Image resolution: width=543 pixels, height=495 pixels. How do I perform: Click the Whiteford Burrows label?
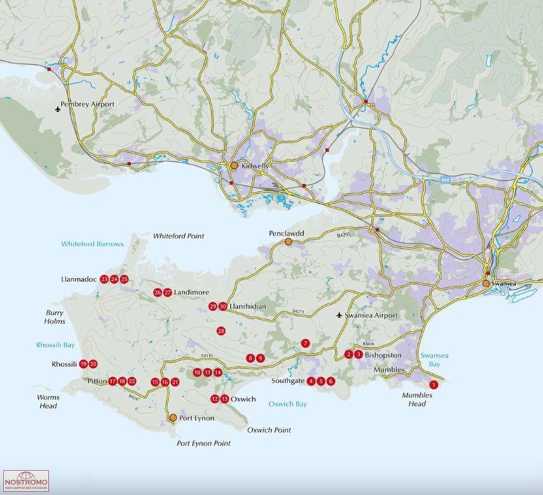click(x=92, y=244)
